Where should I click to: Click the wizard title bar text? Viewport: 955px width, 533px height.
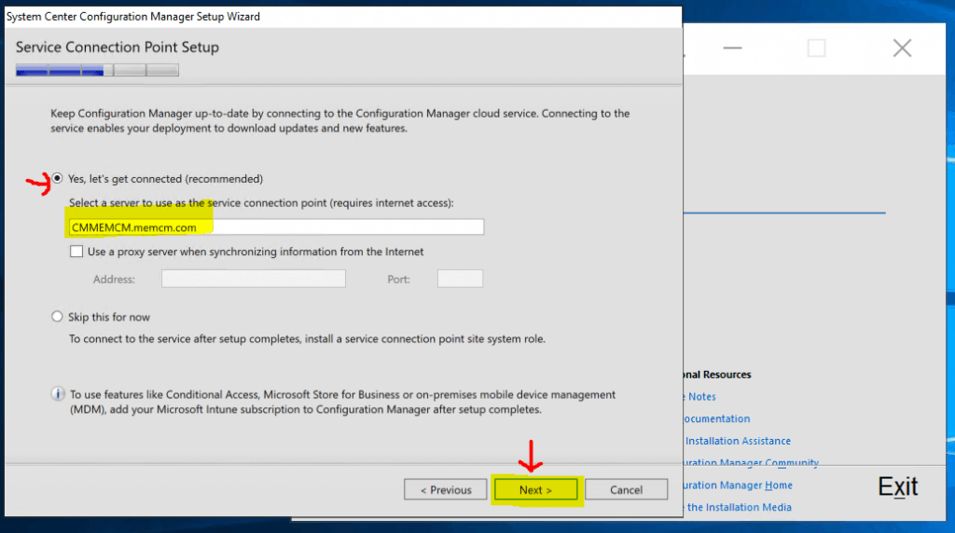[x=132, y=17]
